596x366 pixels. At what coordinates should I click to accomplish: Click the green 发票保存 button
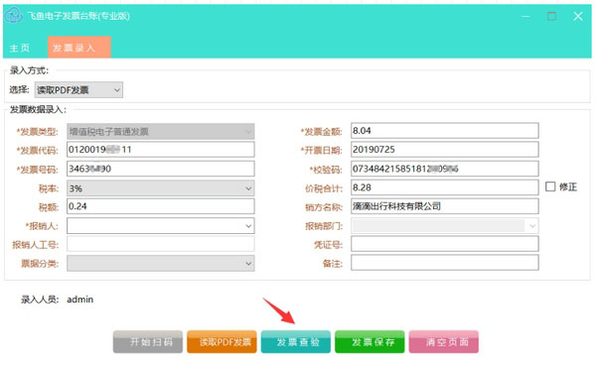[370, 342]
